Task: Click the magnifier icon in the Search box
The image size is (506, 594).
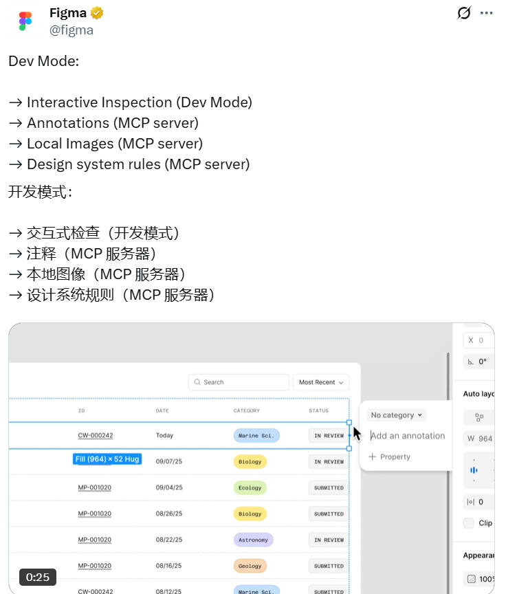Action: click(x=197, y=382)
